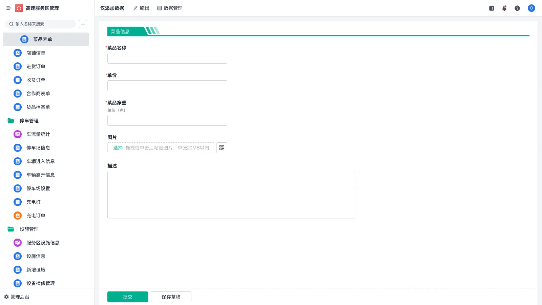Click the user avatar icon
542x305 pixels.
click(x=531, y=8)
